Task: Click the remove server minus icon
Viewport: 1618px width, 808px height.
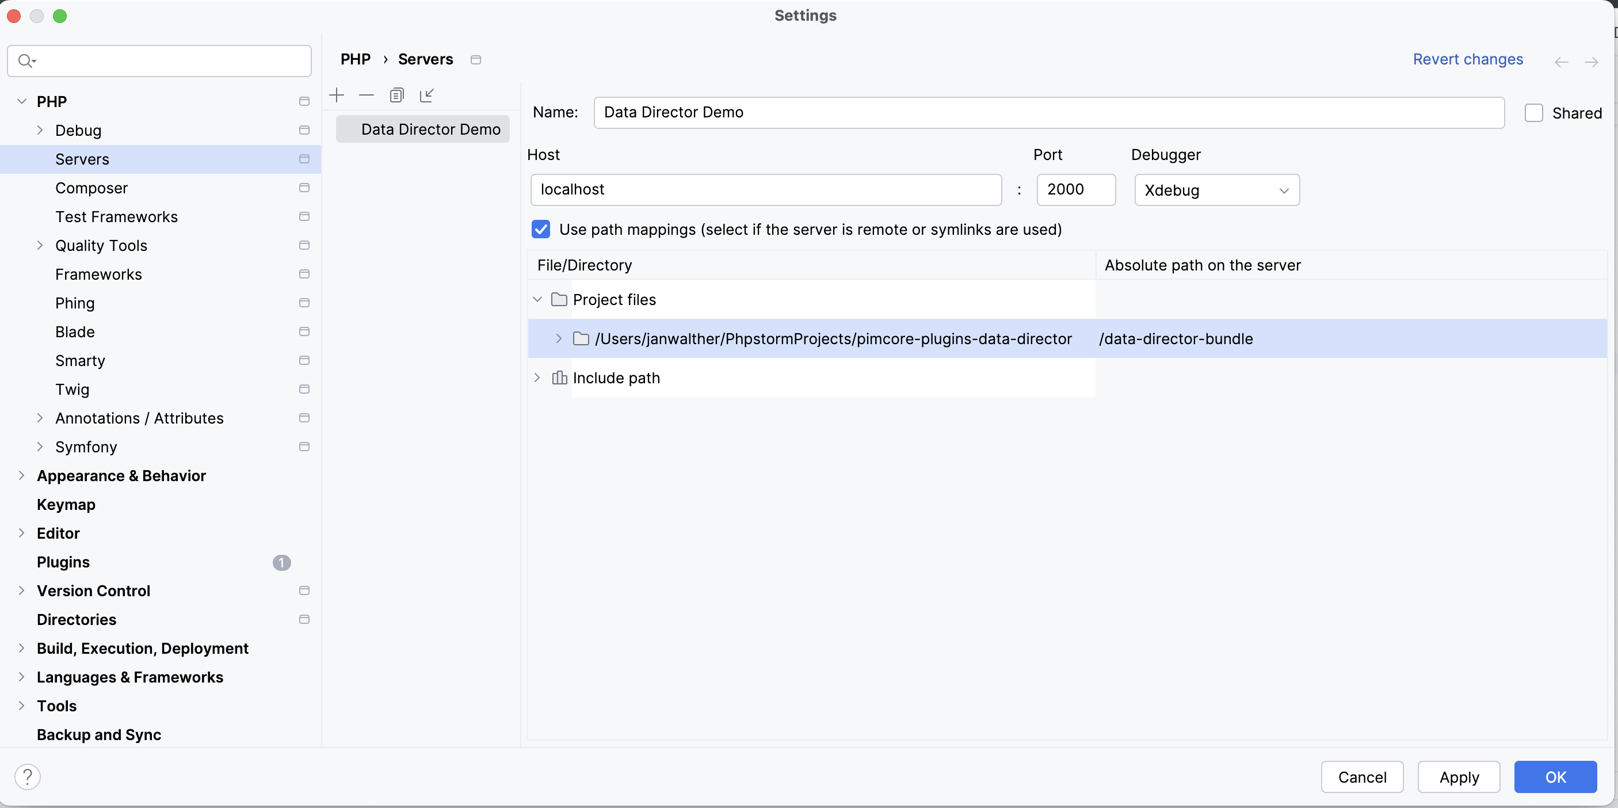Action: 366,95
